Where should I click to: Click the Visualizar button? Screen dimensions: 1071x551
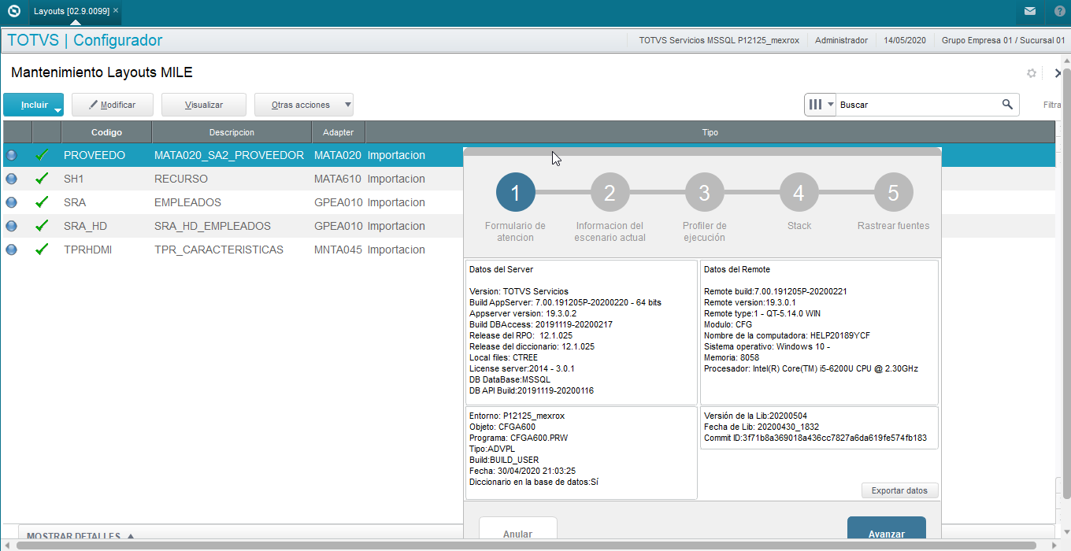pyautogui.click(x=204, y=105)
